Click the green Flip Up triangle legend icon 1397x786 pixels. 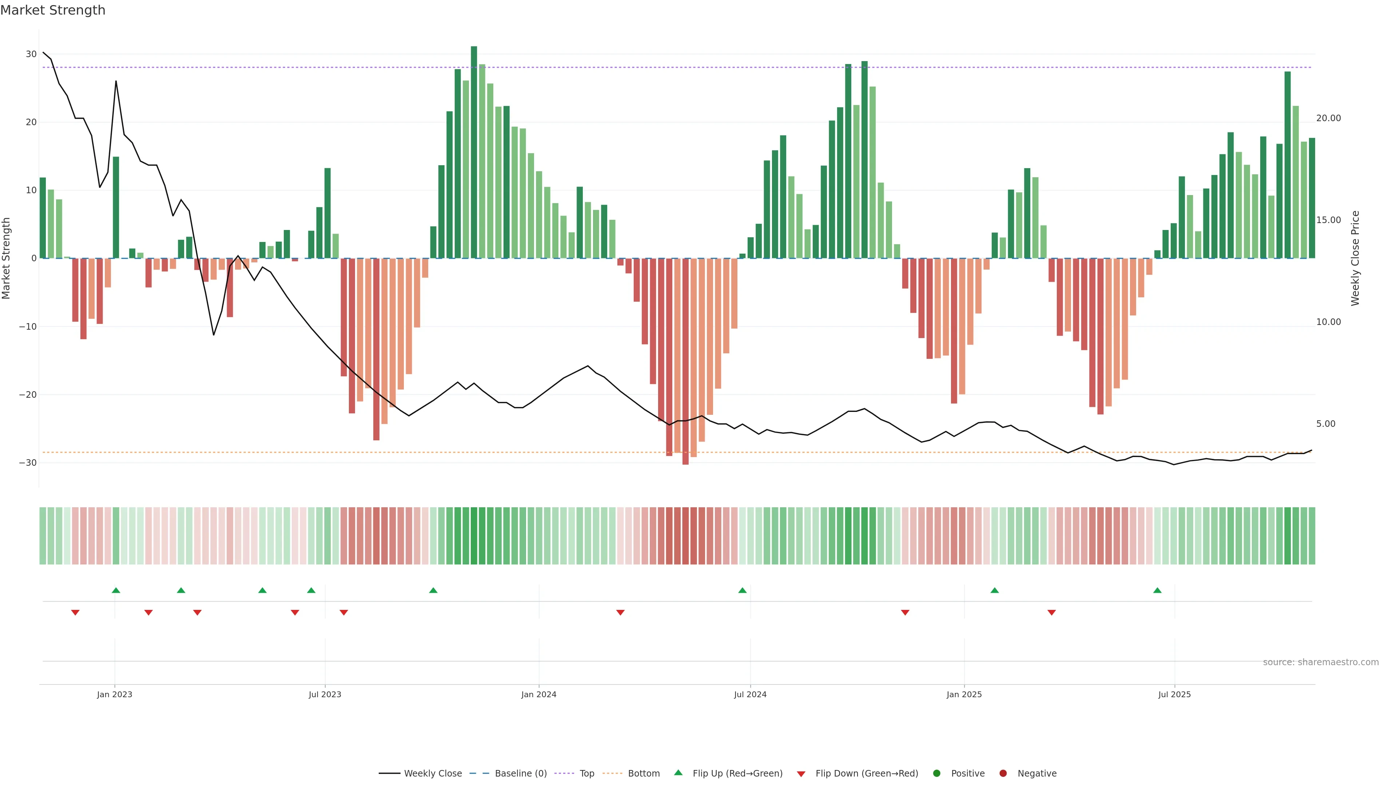[678, 773]
